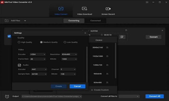Open the Video Convert tab
This screenshot has width=169, height=101.
(x=61, y=11)
